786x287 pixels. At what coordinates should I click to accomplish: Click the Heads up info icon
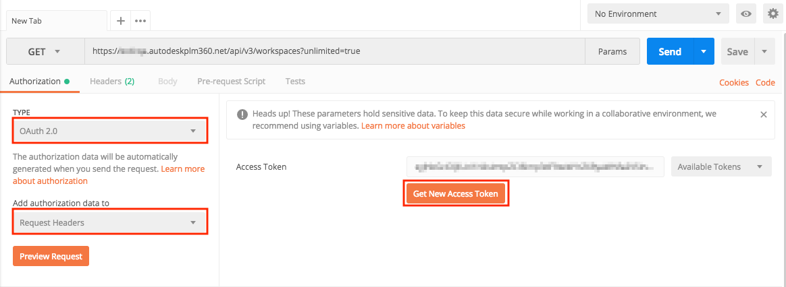pyautogui.click(x=242, y=115)
